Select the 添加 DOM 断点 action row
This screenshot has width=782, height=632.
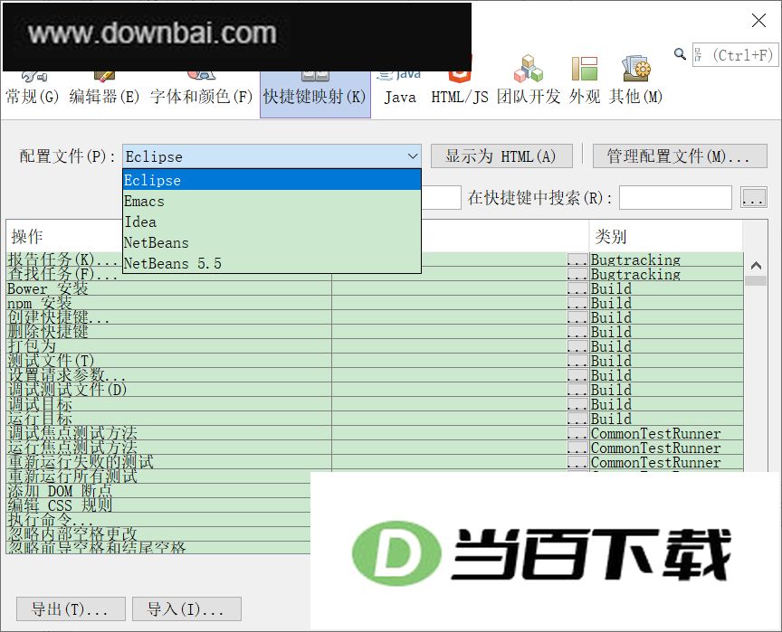[x=158, y=491]
